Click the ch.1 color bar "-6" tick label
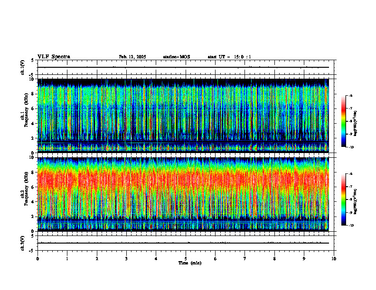Screen dimensions: 376x290 [350, 95]
